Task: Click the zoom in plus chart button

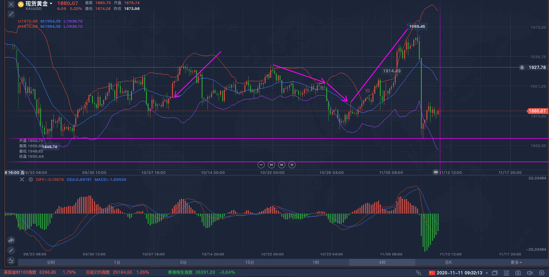Action: [x=292, y=165]
